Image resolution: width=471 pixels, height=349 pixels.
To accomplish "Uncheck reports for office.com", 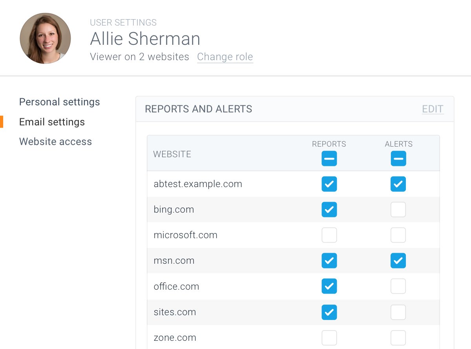I will coord(329,287).
